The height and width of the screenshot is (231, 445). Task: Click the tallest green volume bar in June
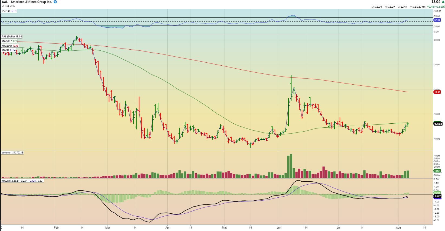click(x=291, y=166)
